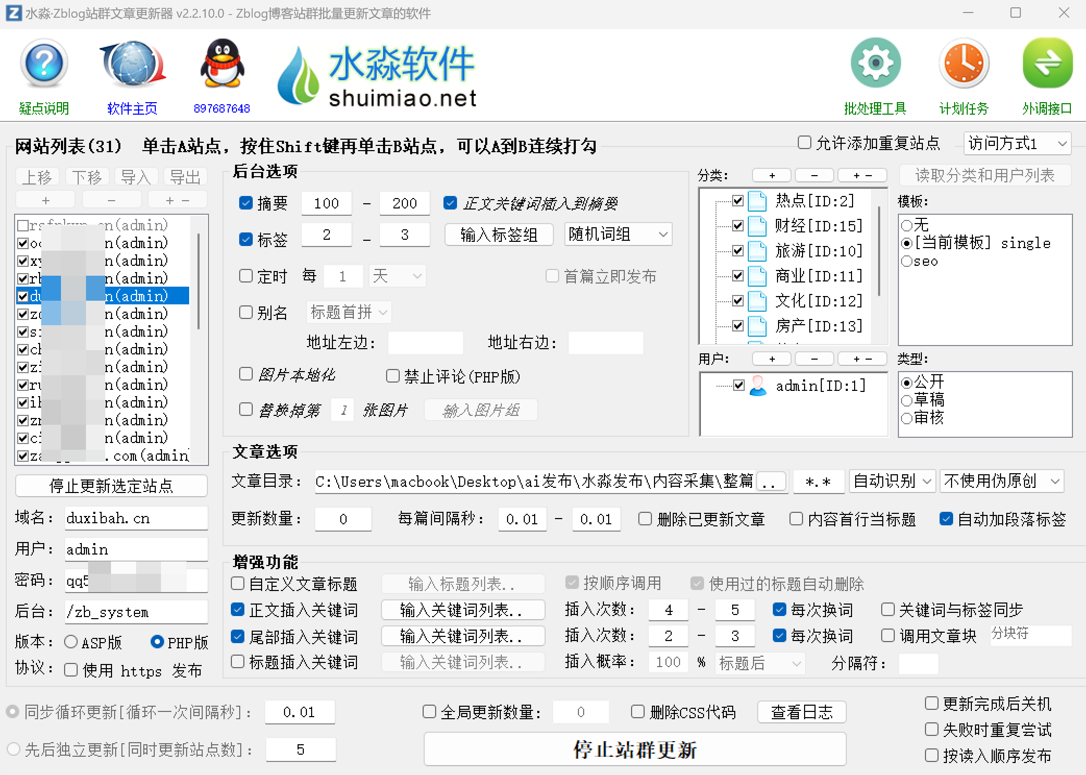Click the 域名 input field
Viewport: 1086px width, 775px height.
point(135,518)
